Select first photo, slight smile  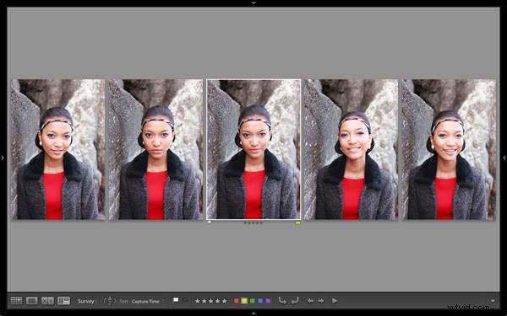click(x=57, y=150)
